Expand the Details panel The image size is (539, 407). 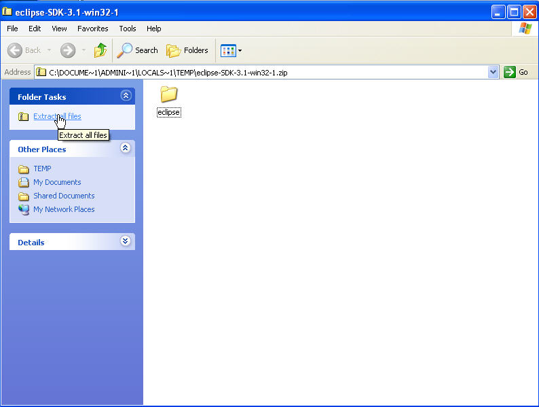point(126,241)
